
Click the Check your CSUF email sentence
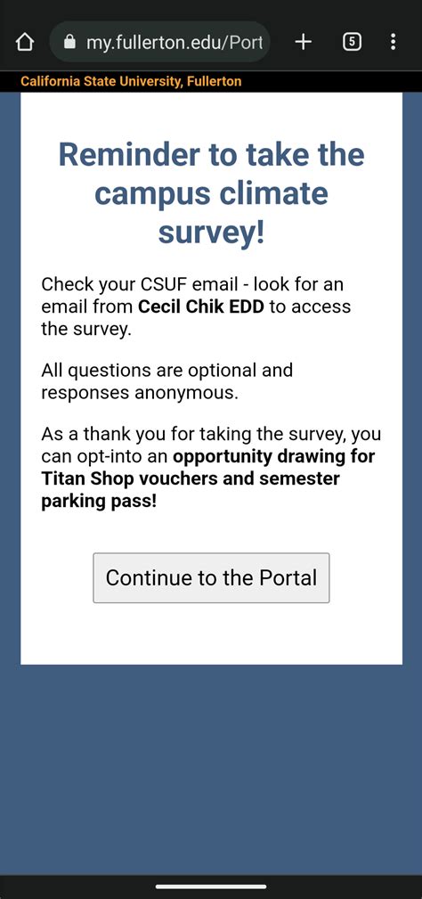(196, 306)
